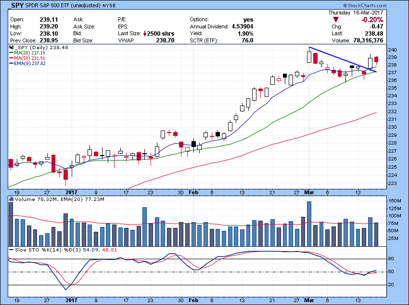This screenshot has width=409, height=305.
Task: Click the 240 price axis label
Action: [393, 50]
